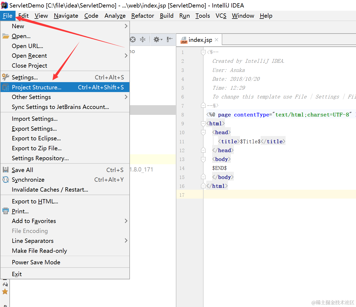The image size is (356, 307).
Task: Open the Code menu
Action: pos(91,16)
